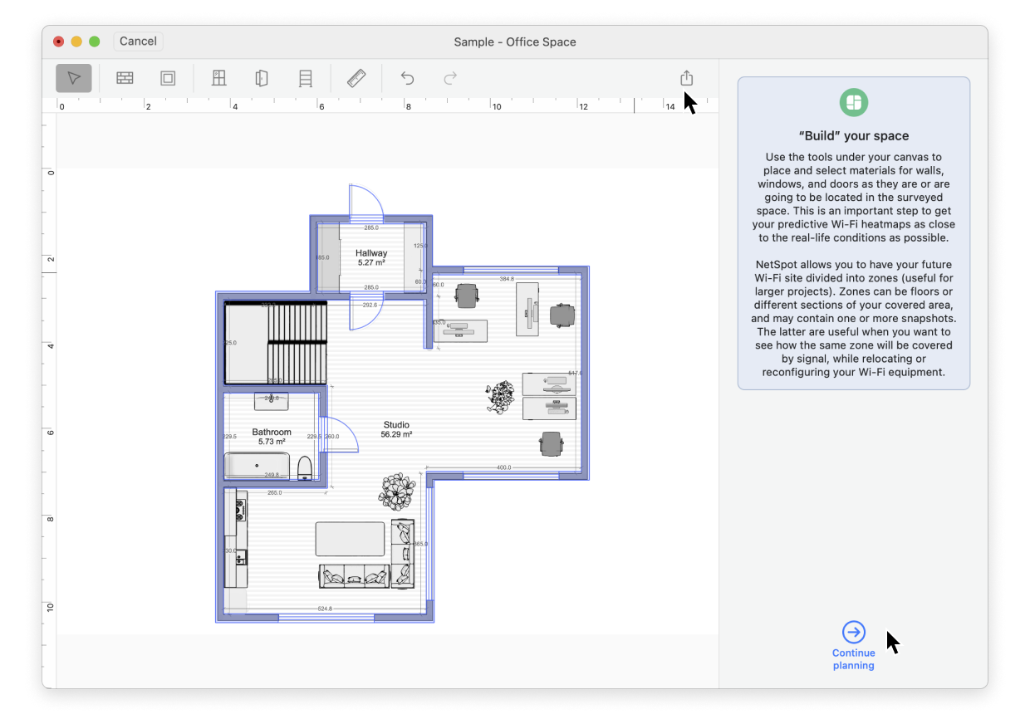Select the wall drawing tool
Image resolution: width=1030 pixels, height=714 pixels.
(x=125, y=78)
